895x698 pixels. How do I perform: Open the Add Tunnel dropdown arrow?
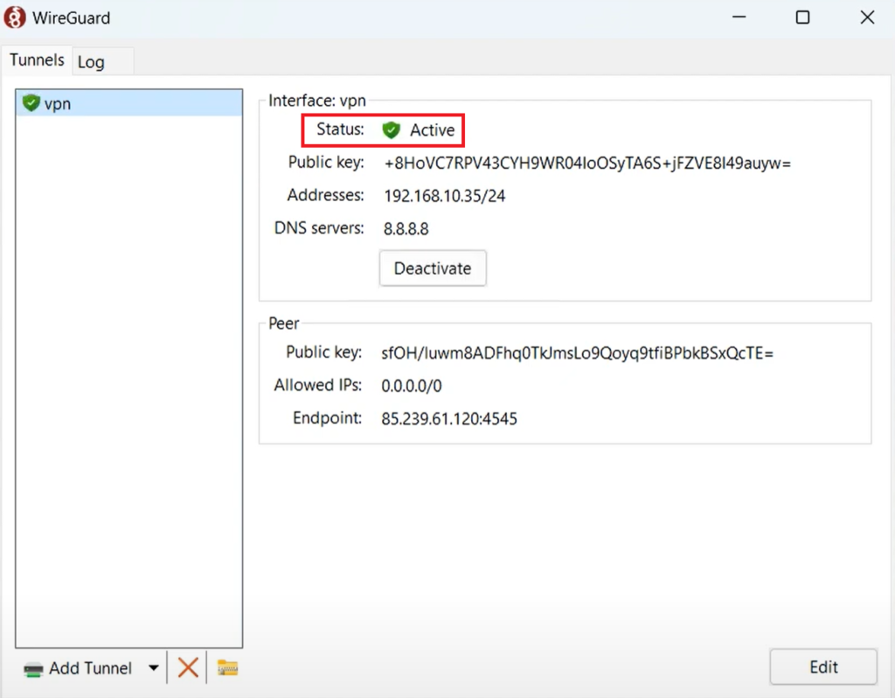(x=153, y=667)
